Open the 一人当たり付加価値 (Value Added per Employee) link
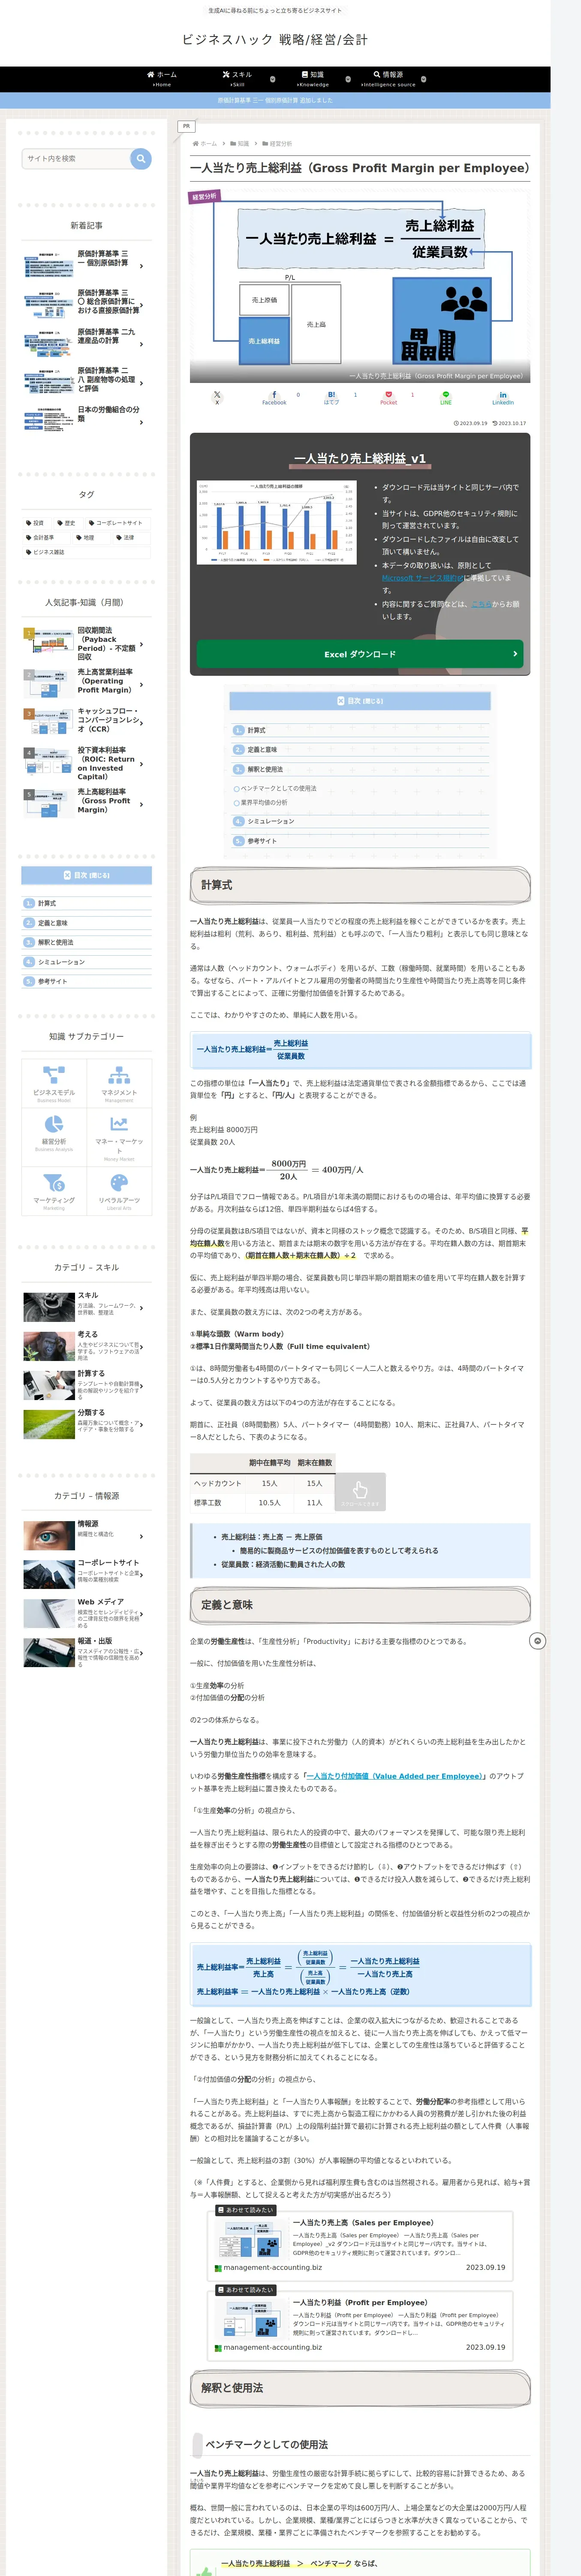581x2576 pixels. click(x=396, y=1776)
